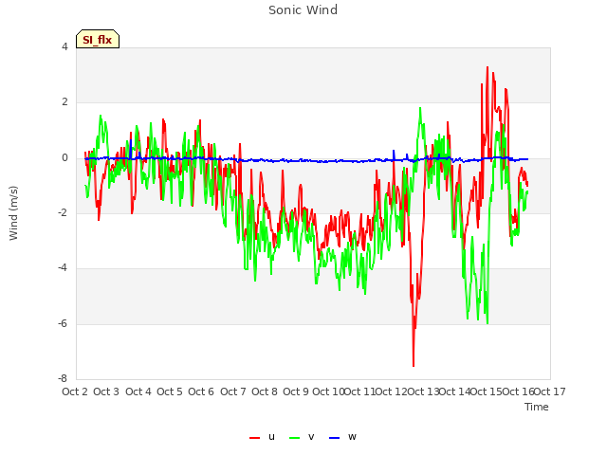Toggle the u series legend entry
607x455 pixels.
pos(262,437)
